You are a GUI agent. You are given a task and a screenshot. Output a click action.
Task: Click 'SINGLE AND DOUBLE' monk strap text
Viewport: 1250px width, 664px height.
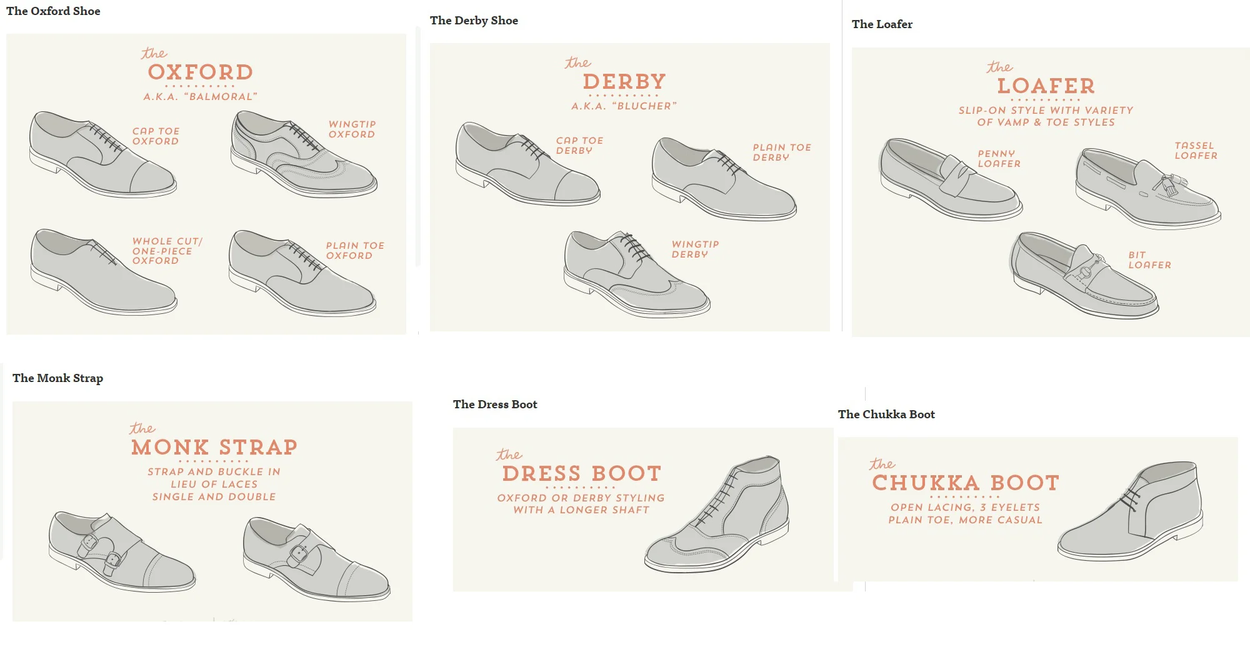click(214, 497)
